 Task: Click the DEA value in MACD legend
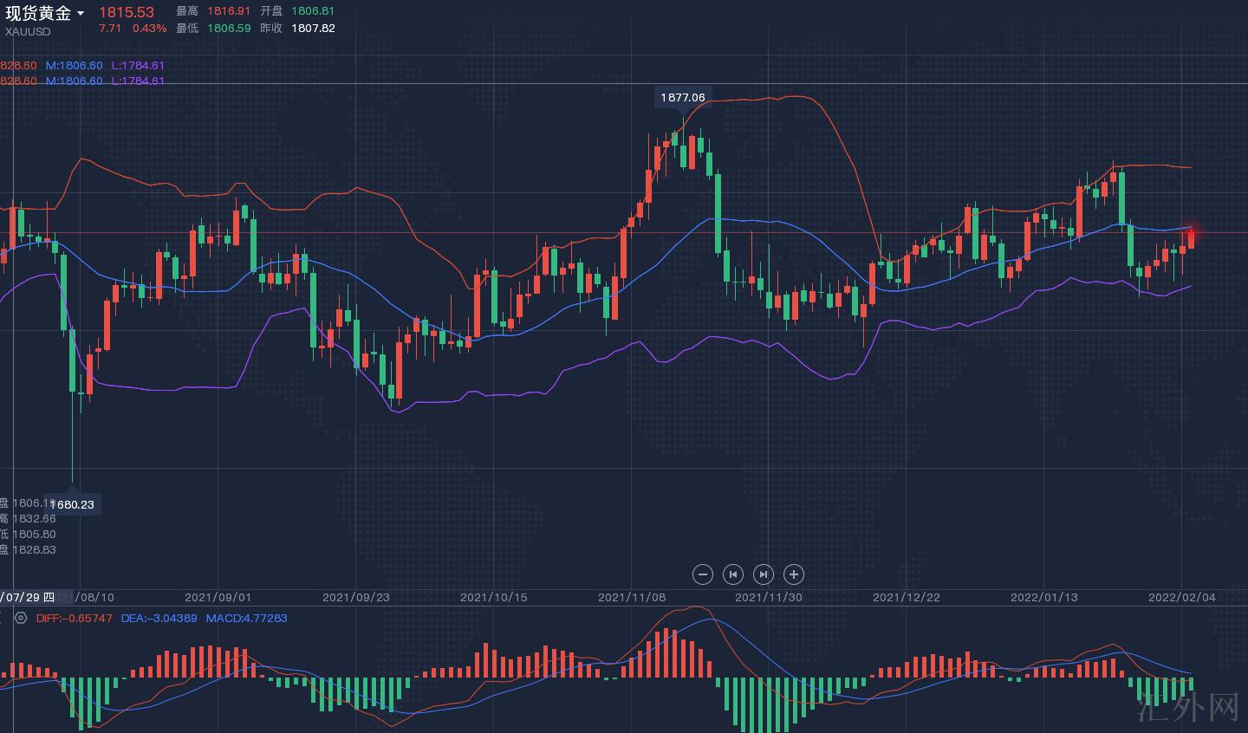pyautogui.click(x=159, y=619)
